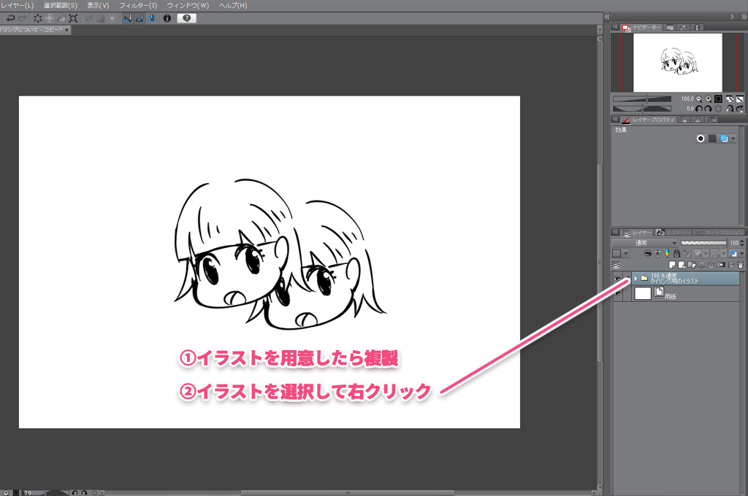Image resolution: width=748 pixels, height=496 pixels.
Task: Toggle visibility of the 用紙 paper layer
Action: click(x=617, y=293)
